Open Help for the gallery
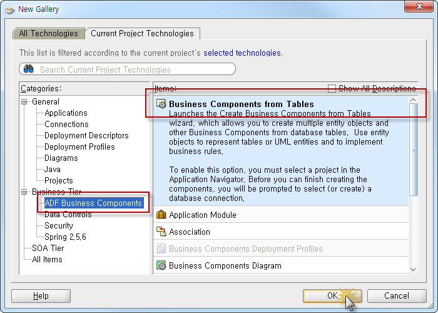This screenshot has height=313, width=438. click(41, 295)
